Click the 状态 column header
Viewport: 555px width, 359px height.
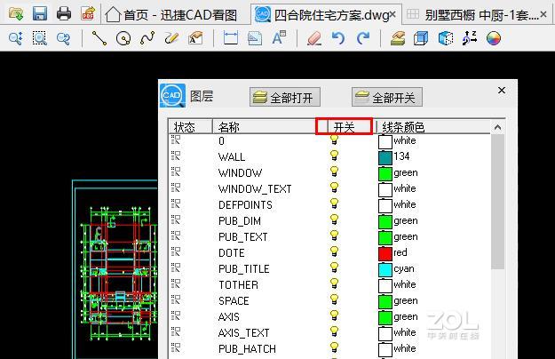pos(190,127)
